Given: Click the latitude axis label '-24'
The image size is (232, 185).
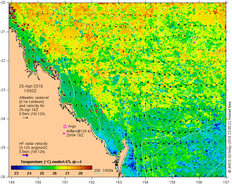Looking at the screenshot, I should coord(3,119).
